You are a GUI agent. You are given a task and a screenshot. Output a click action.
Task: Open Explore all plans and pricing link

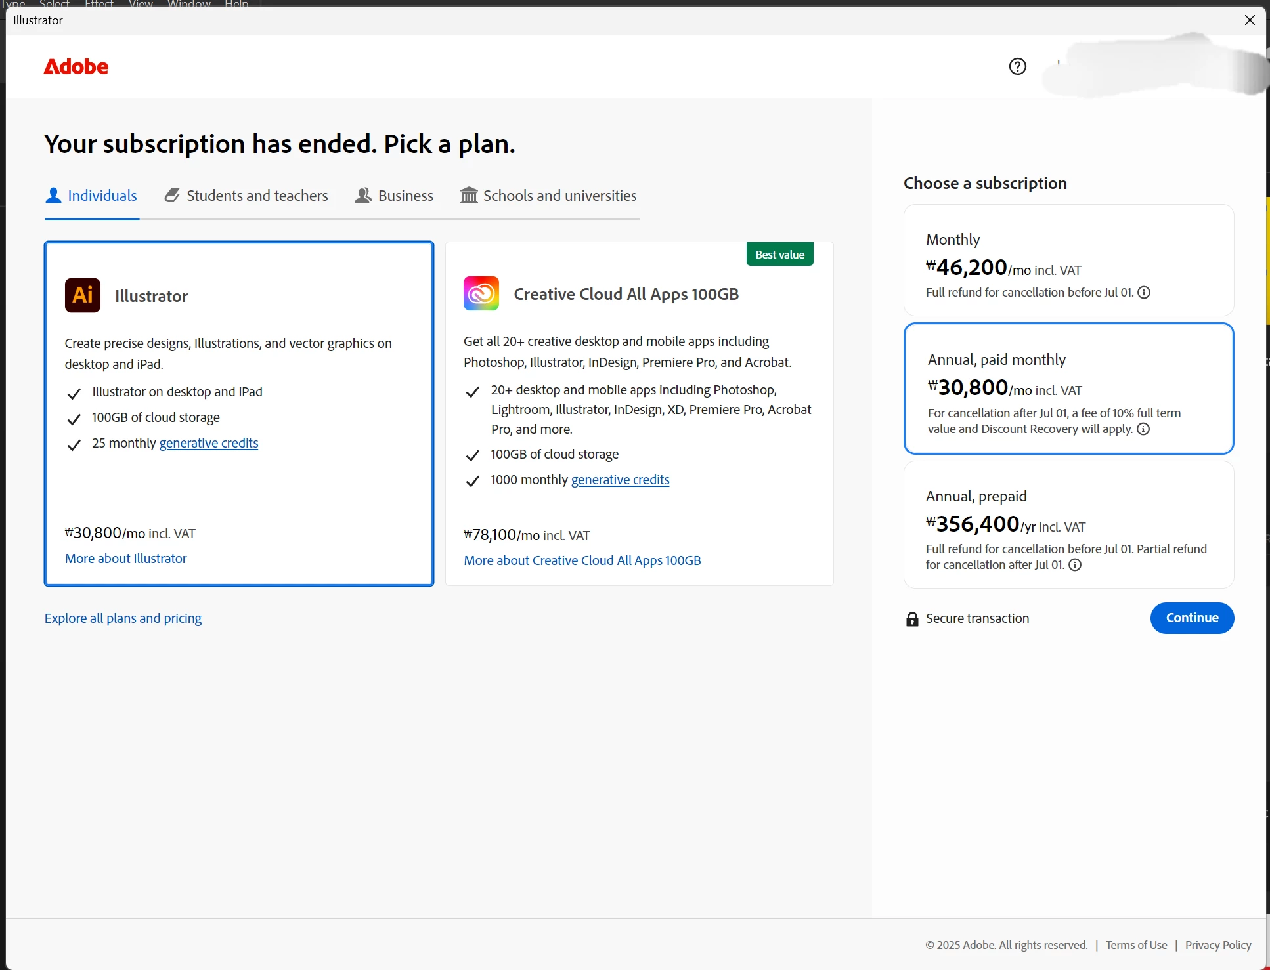point(123,618)
